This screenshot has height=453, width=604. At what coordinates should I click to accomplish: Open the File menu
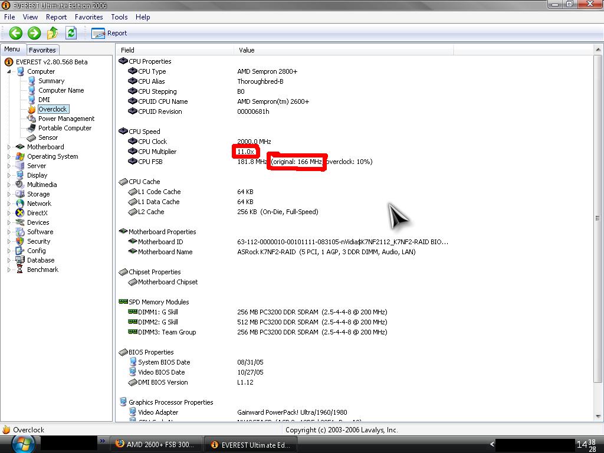9,17
